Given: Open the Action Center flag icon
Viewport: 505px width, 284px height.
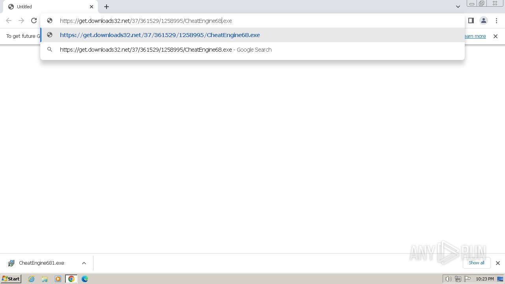Looking at the screenshot, I should point(468,279).
